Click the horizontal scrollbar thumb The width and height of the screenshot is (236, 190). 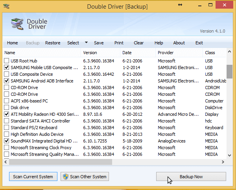pos(61,162)
